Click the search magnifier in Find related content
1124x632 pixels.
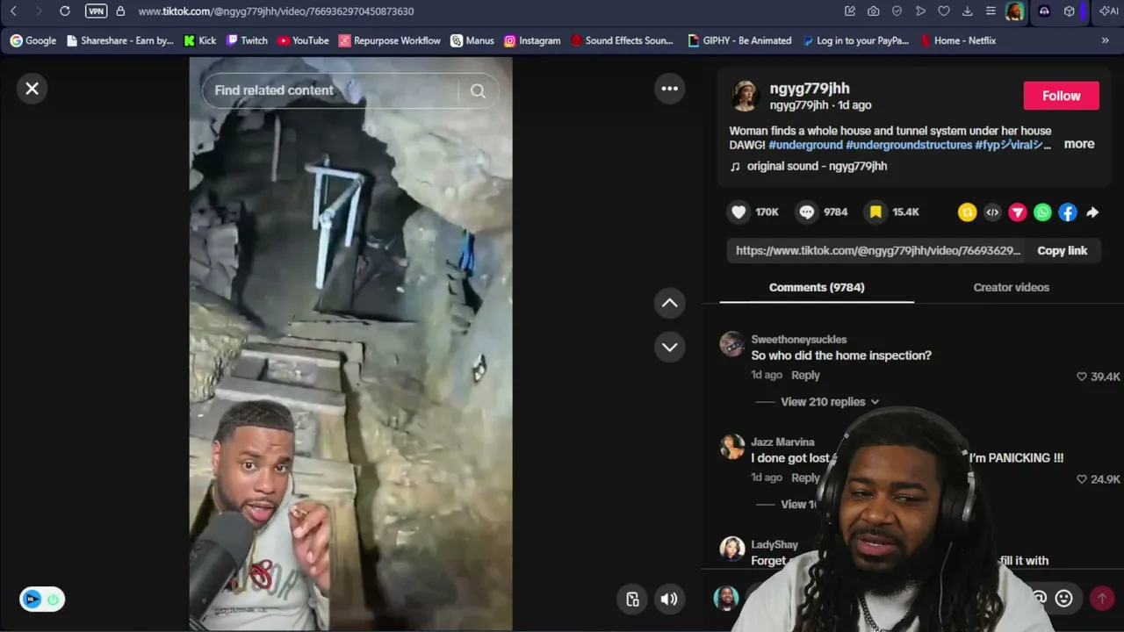[478, 90]
